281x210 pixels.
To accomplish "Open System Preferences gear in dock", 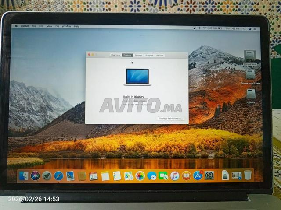I will (209, 176).
